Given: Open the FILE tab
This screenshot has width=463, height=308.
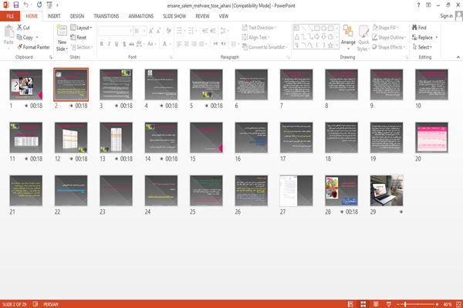Looking at the screenshot, I should click(x=10, y=16).
